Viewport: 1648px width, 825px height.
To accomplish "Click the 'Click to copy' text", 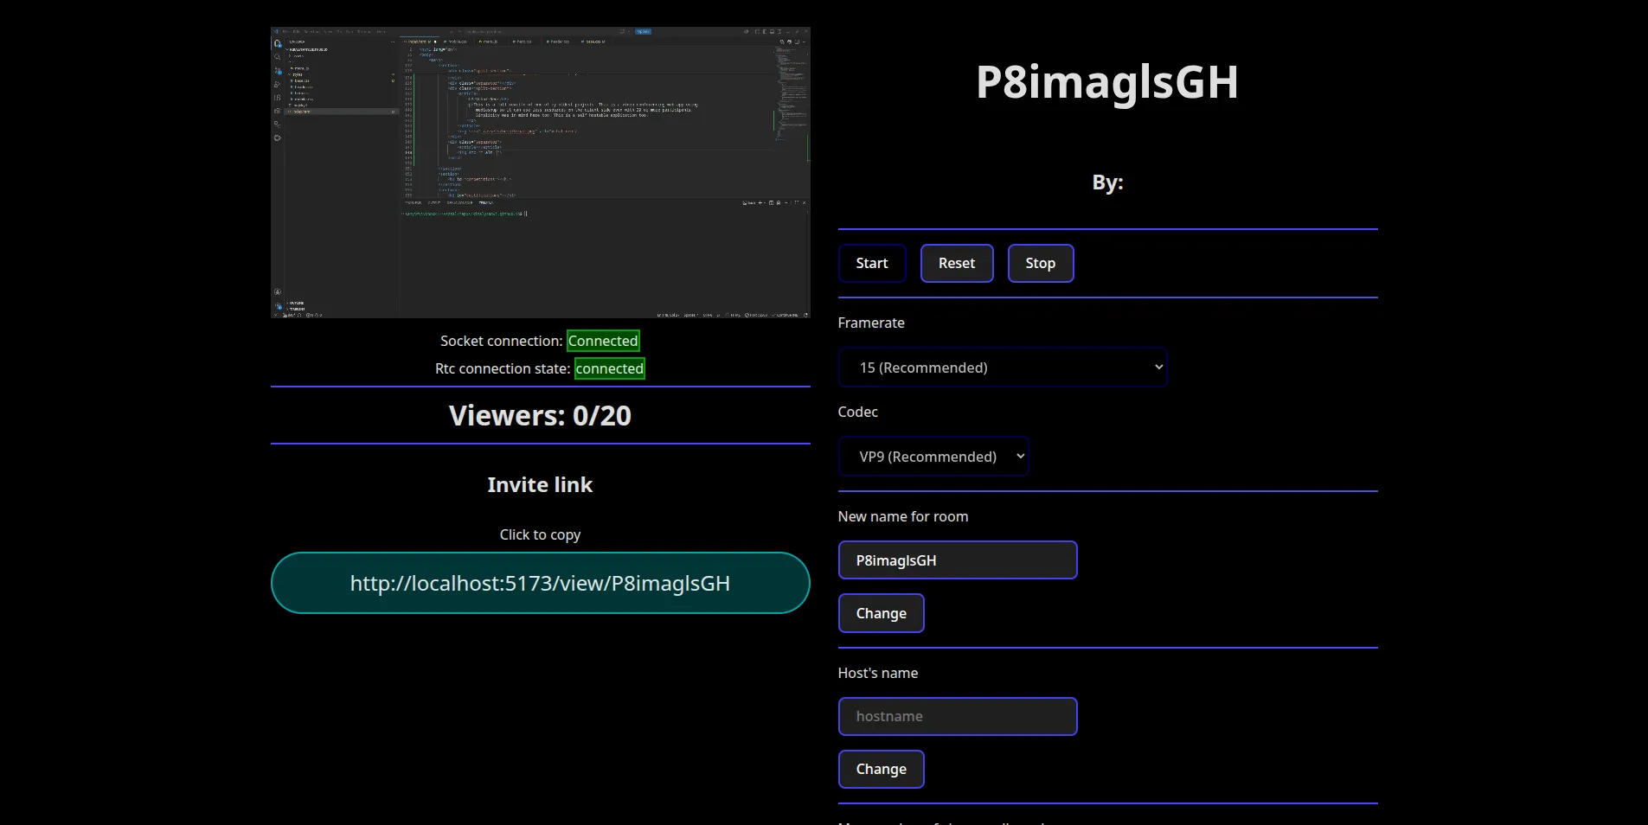I will (x=540, y=534).
